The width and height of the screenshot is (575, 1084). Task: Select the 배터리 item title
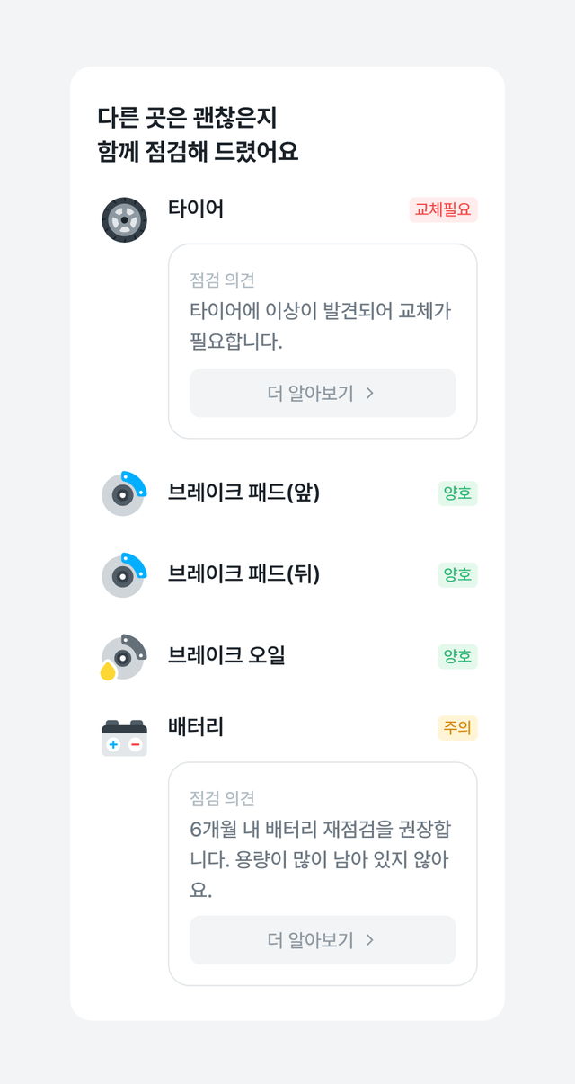pyautogui.click(x=196, y=727)
